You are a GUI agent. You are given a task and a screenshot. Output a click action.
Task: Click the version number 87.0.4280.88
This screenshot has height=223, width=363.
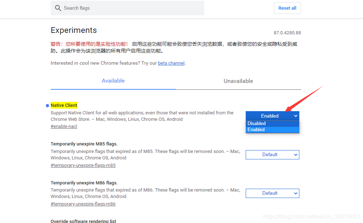point(287,33)
